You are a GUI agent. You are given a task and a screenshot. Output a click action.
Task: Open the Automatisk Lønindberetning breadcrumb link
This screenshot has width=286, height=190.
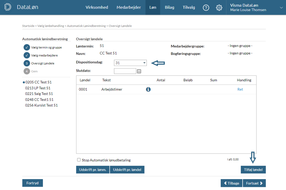(x=86, y=26)
